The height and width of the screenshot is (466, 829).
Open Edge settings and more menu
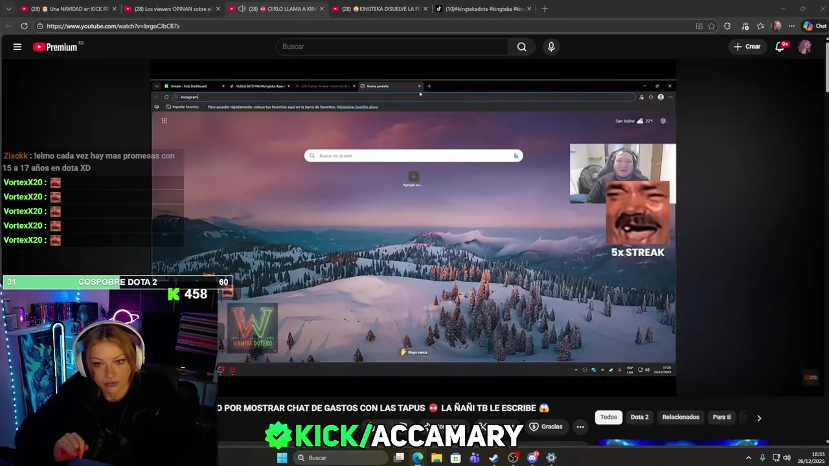point(791,26)
